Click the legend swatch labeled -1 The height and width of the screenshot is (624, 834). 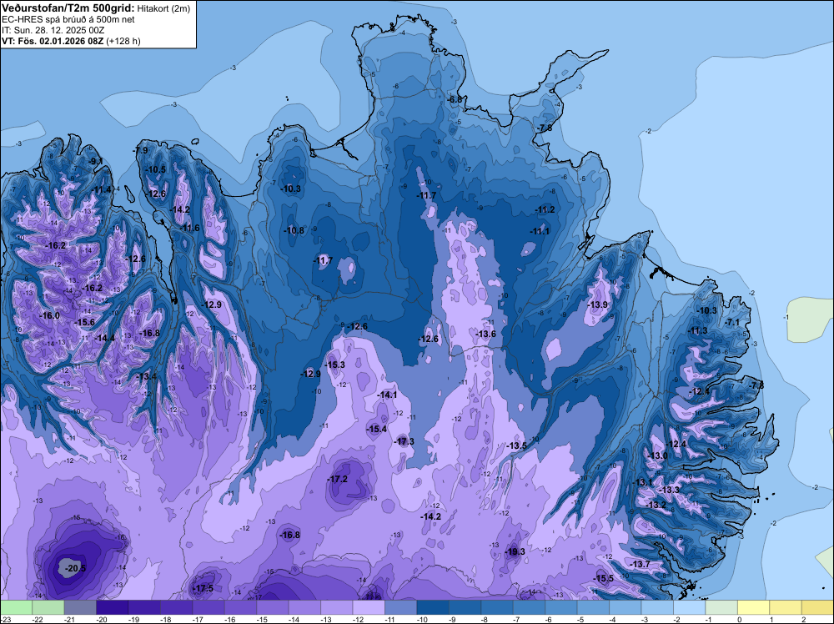(x=721, y=607)
